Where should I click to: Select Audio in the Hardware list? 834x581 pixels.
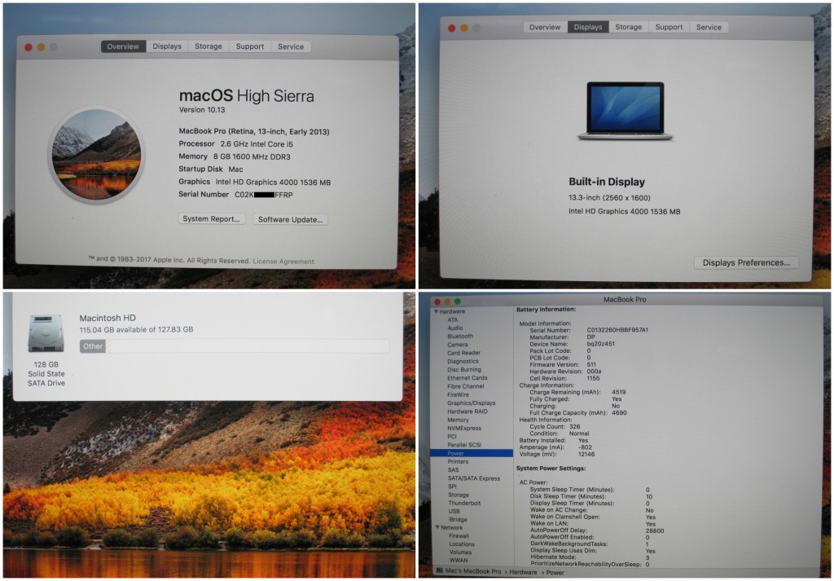[454, 328]
